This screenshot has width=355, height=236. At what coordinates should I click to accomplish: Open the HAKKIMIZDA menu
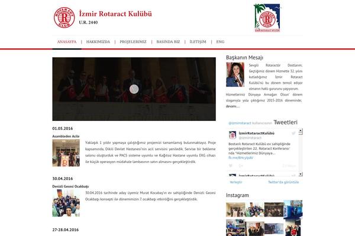[98, 42]
